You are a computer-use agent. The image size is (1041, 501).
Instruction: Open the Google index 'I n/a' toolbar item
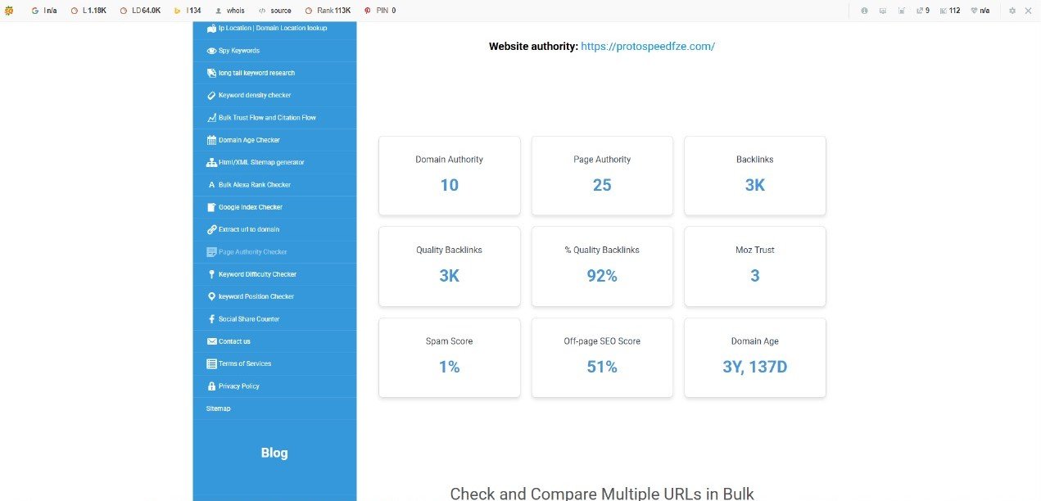[43, 11]
